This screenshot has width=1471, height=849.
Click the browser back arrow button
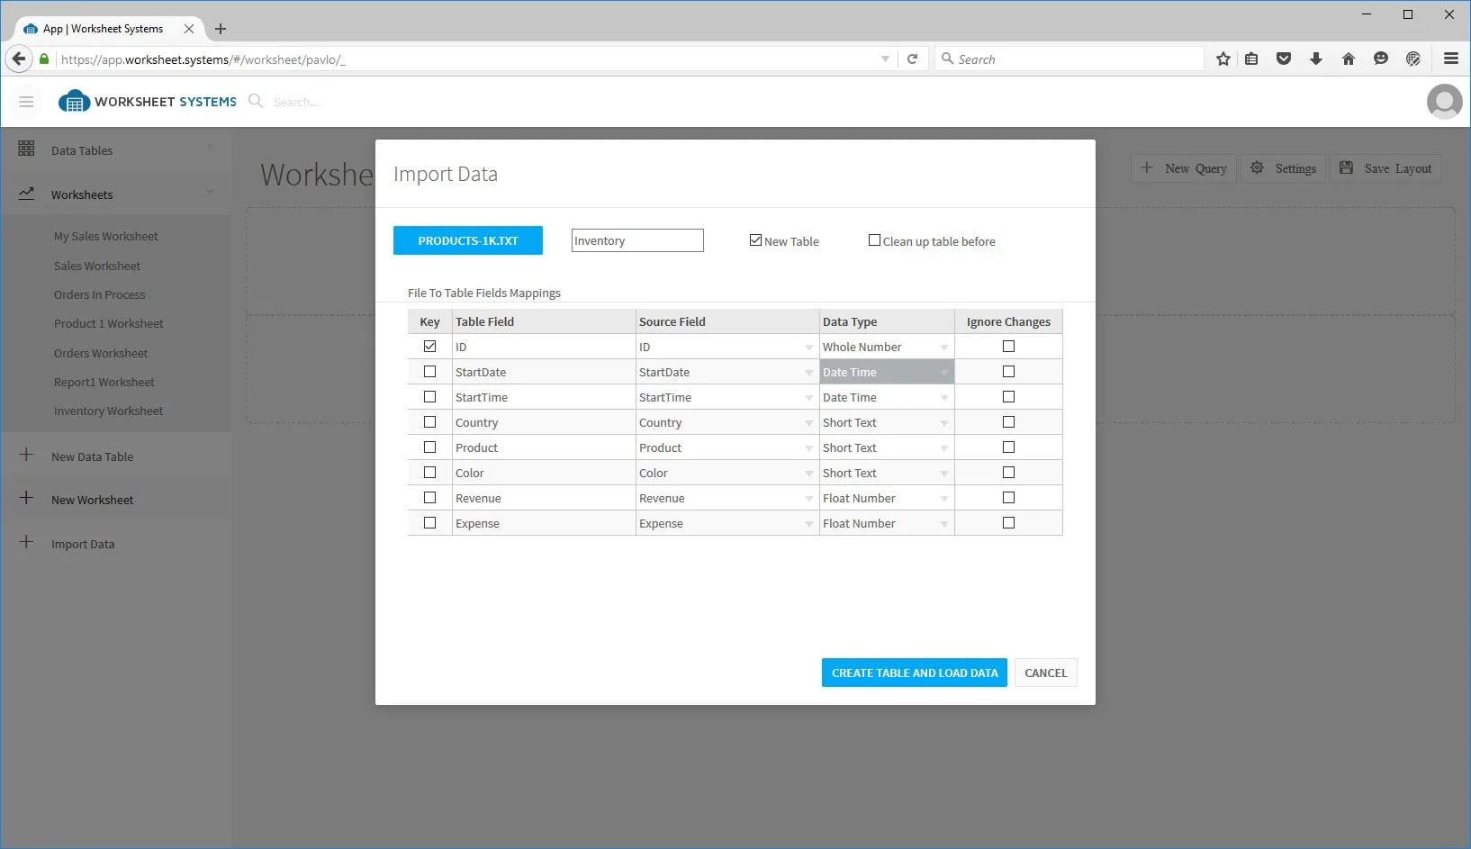click(19, 59)
